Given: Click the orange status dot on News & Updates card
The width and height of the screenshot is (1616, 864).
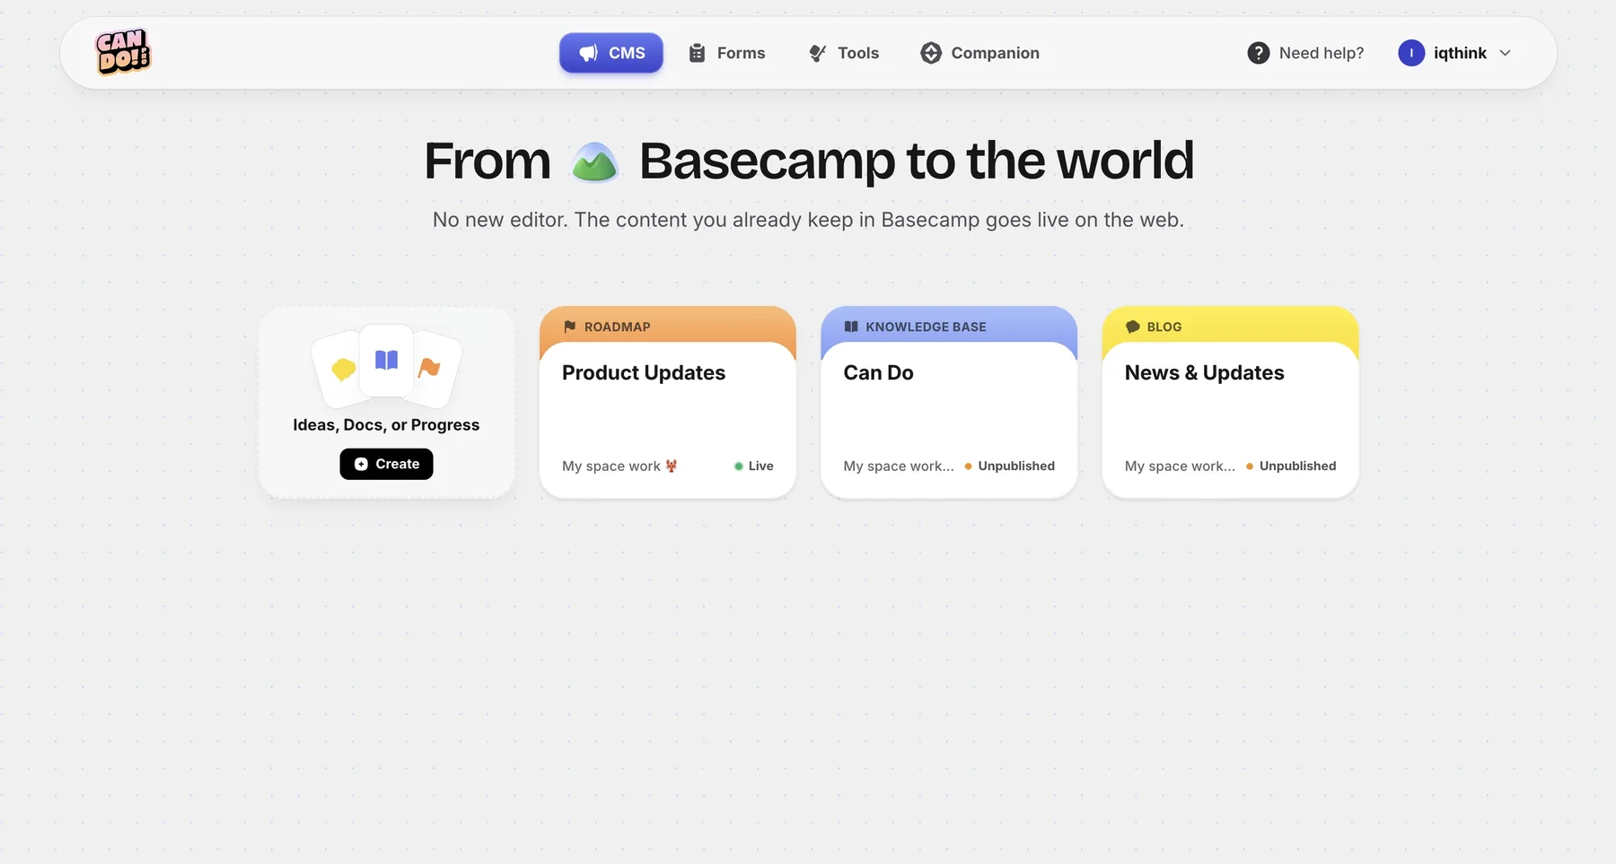Looking at the screenshot, I should 1249,466.
